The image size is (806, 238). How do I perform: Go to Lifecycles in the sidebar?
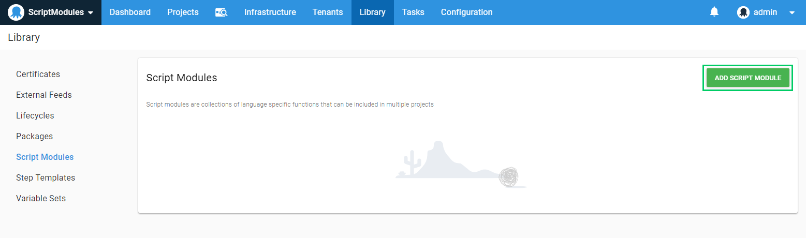[35, 116]
